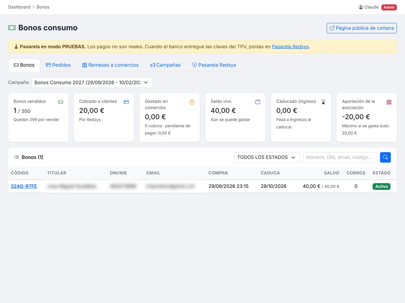Click the hourglass icon in Caducado card
The image size is (405, 303).
click(x=323, y=102)
